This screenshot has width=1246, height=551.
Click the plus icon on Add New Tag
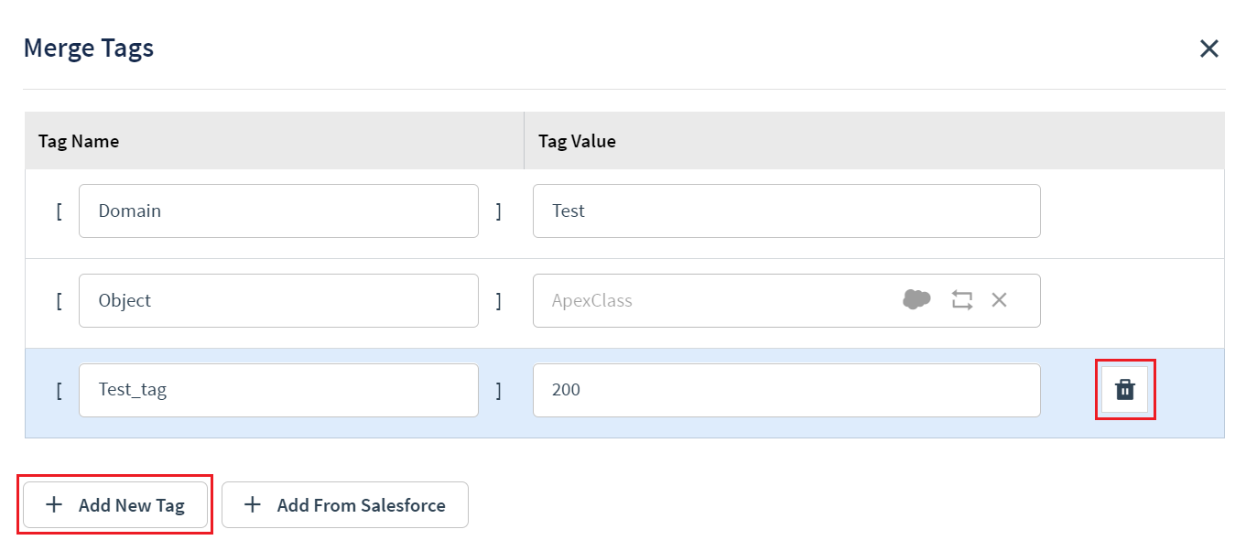coord(54,504)
